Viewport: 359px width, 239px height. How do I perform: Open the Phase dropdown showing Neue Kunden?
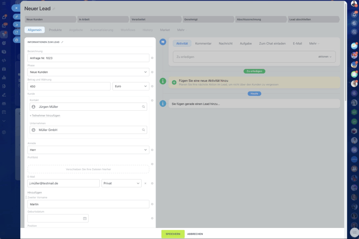tap(88, 72)
